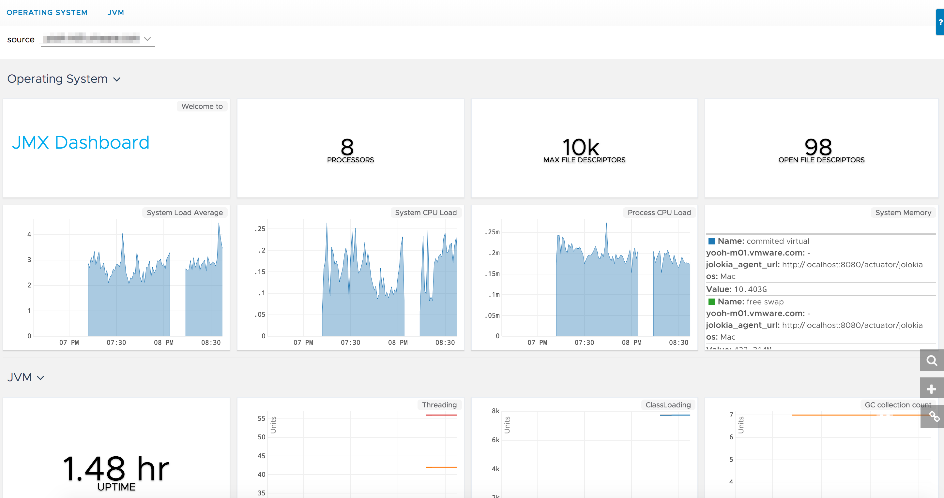This screenshot has height=498, width=944.
Task: Open the help question mark tab
Action: coord(940,22)
